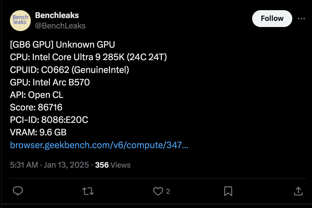312x208 pixels.
Task: Open the reply speech bubble icon
Action: [x=18, y=191]
